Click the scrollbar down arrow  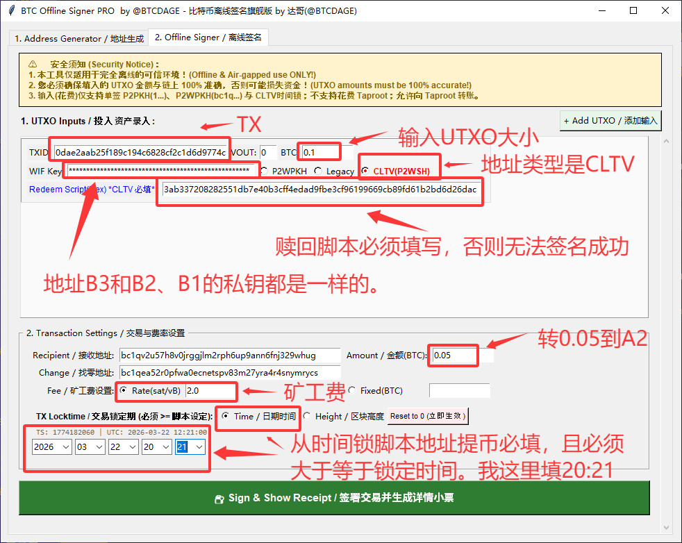667,528
